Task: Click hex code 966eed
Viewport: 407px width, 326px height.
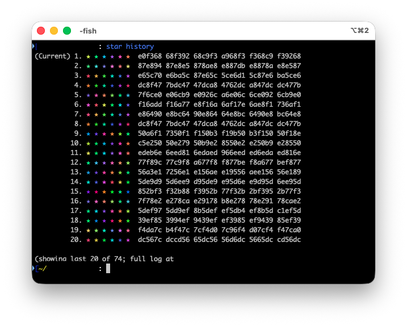Action: pyautogui.click(x=233, y=152)
